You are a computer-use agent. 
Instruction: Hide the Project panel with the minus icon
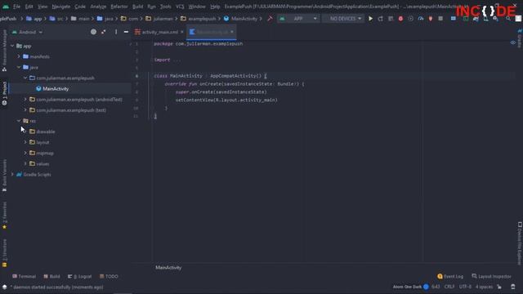pos(126,32)
